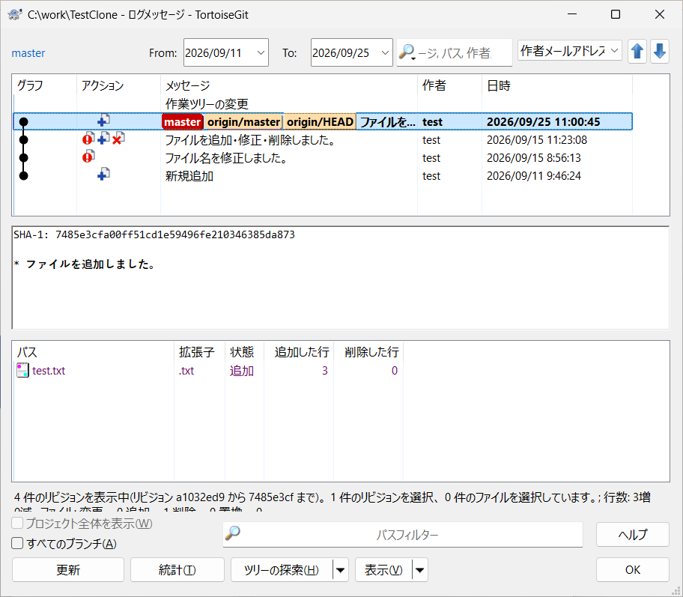The image size is (683, 597).
Task: Sort by the メッセージ column header
Action: click(x=187, y=85)
